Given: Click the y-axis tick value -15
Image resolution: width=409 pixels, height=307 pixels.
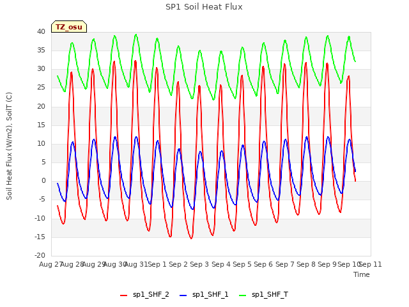Looking at the screenshot, I should click(x=40, y=237).
